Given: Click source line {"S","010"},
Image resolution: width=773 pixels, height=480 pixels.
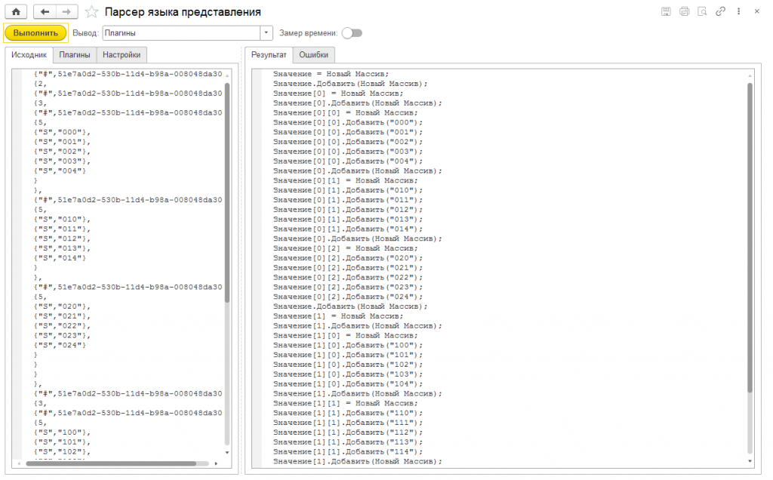Looking at the screenshot, I should (x=62, y=219).
